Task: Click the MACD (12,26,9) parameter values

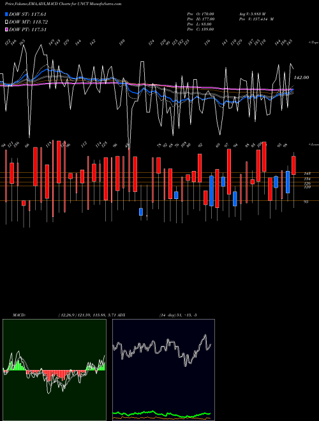Action: pos(87,315)
